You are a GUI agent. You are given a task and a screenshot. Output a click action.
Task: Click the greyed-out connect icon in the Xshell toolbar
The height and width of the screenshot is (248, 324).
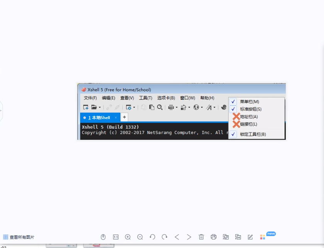(109, 107)
